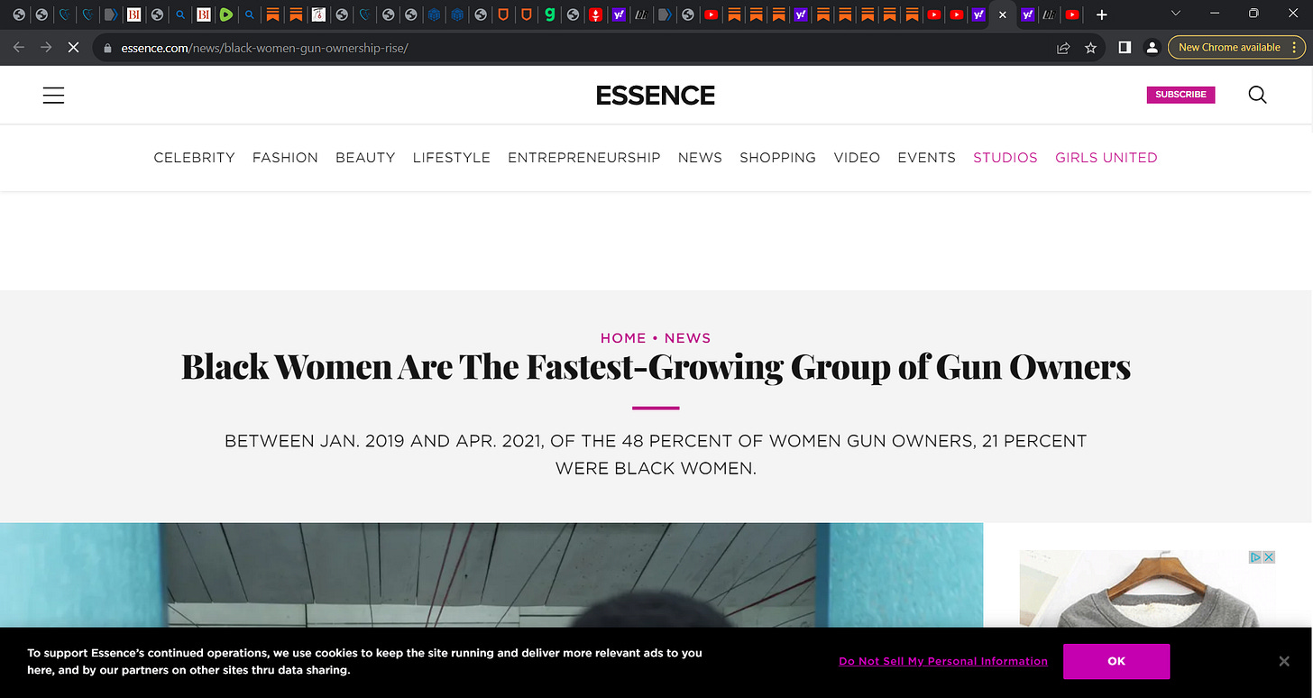Open NEWS in the navigation bar
Viewport: 1313px width, 698px height.
700,157
